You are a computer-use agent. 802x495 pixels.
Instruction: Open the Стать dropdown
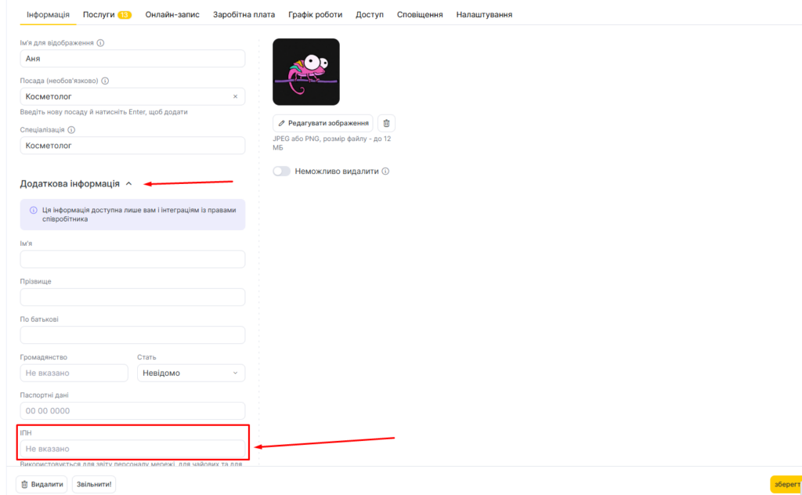tap(191, 373)
